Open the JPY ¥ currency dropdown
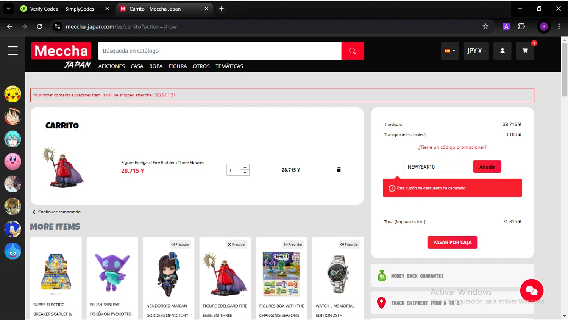The image size is (568, 320). coord(476,51)
